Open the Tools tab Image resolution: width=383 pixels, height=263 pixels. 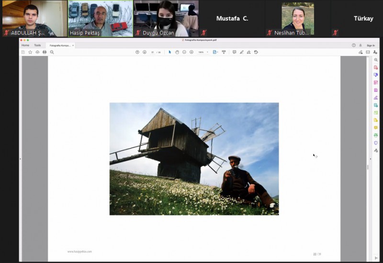click(37, 45)
